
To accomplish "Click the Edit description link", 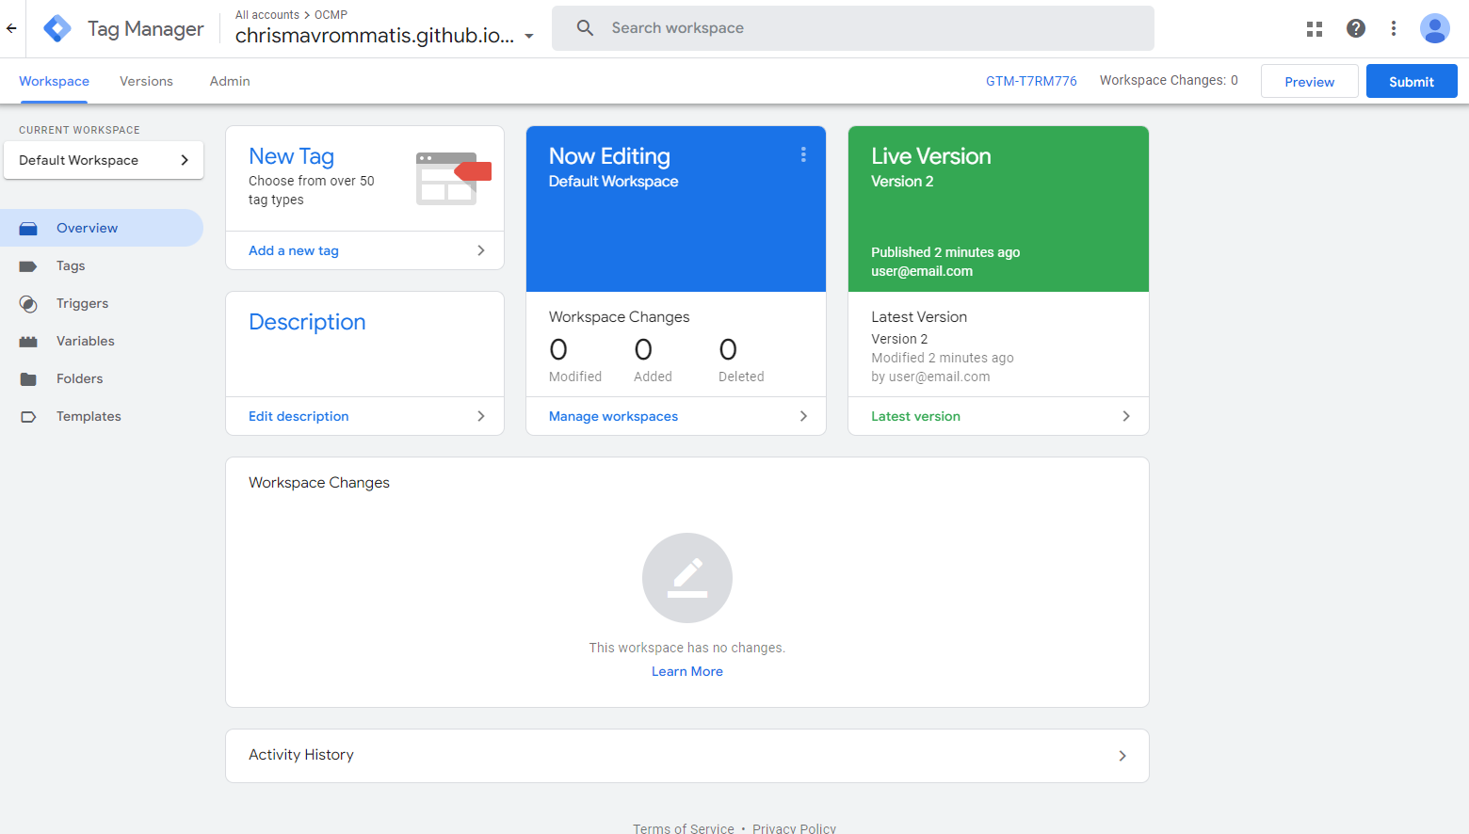I will coord(299,416).
